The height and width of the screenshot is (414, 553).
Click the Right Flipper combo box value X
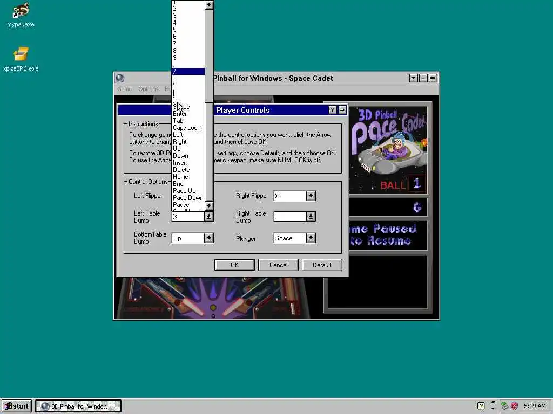click(x=290, y=196)
